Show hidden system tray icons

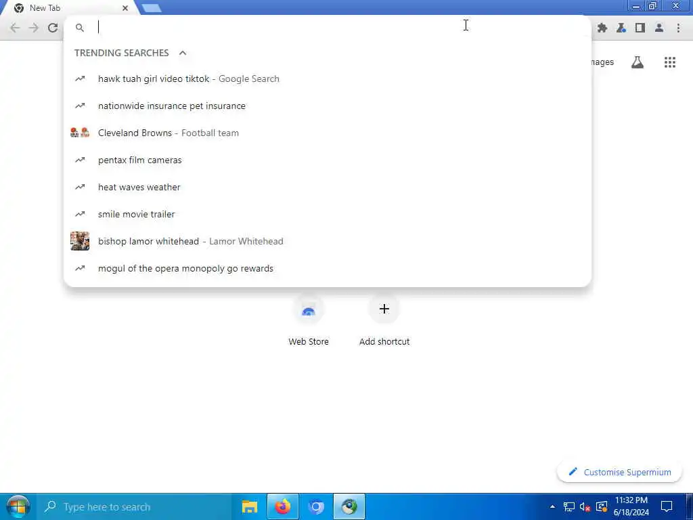552,506
